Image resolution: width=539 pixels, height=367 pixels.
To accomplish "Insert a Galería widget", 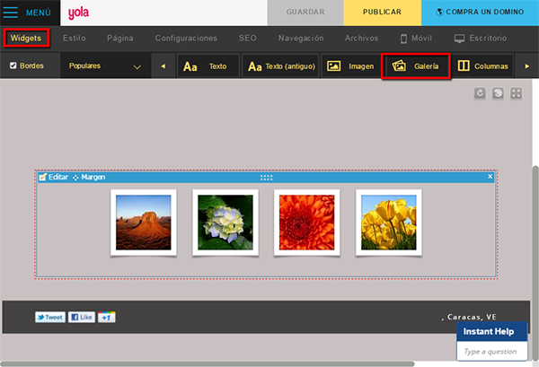I will 415,66.
